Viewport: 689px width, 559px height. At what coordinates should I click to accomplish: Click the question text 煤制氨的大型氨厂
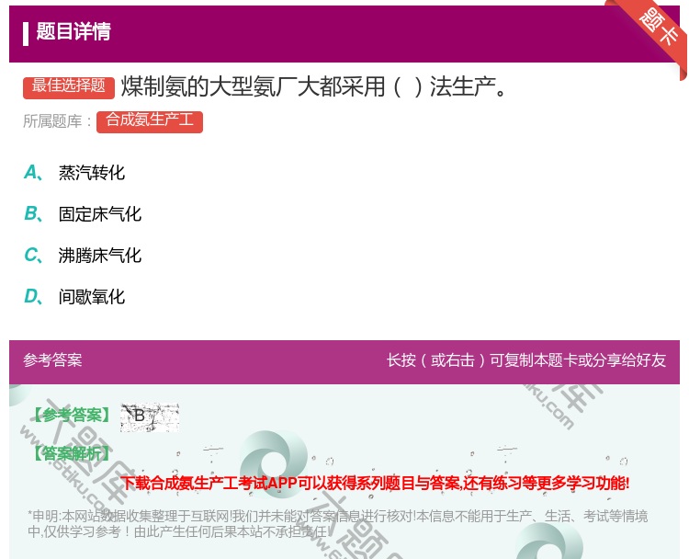(314, 86)
